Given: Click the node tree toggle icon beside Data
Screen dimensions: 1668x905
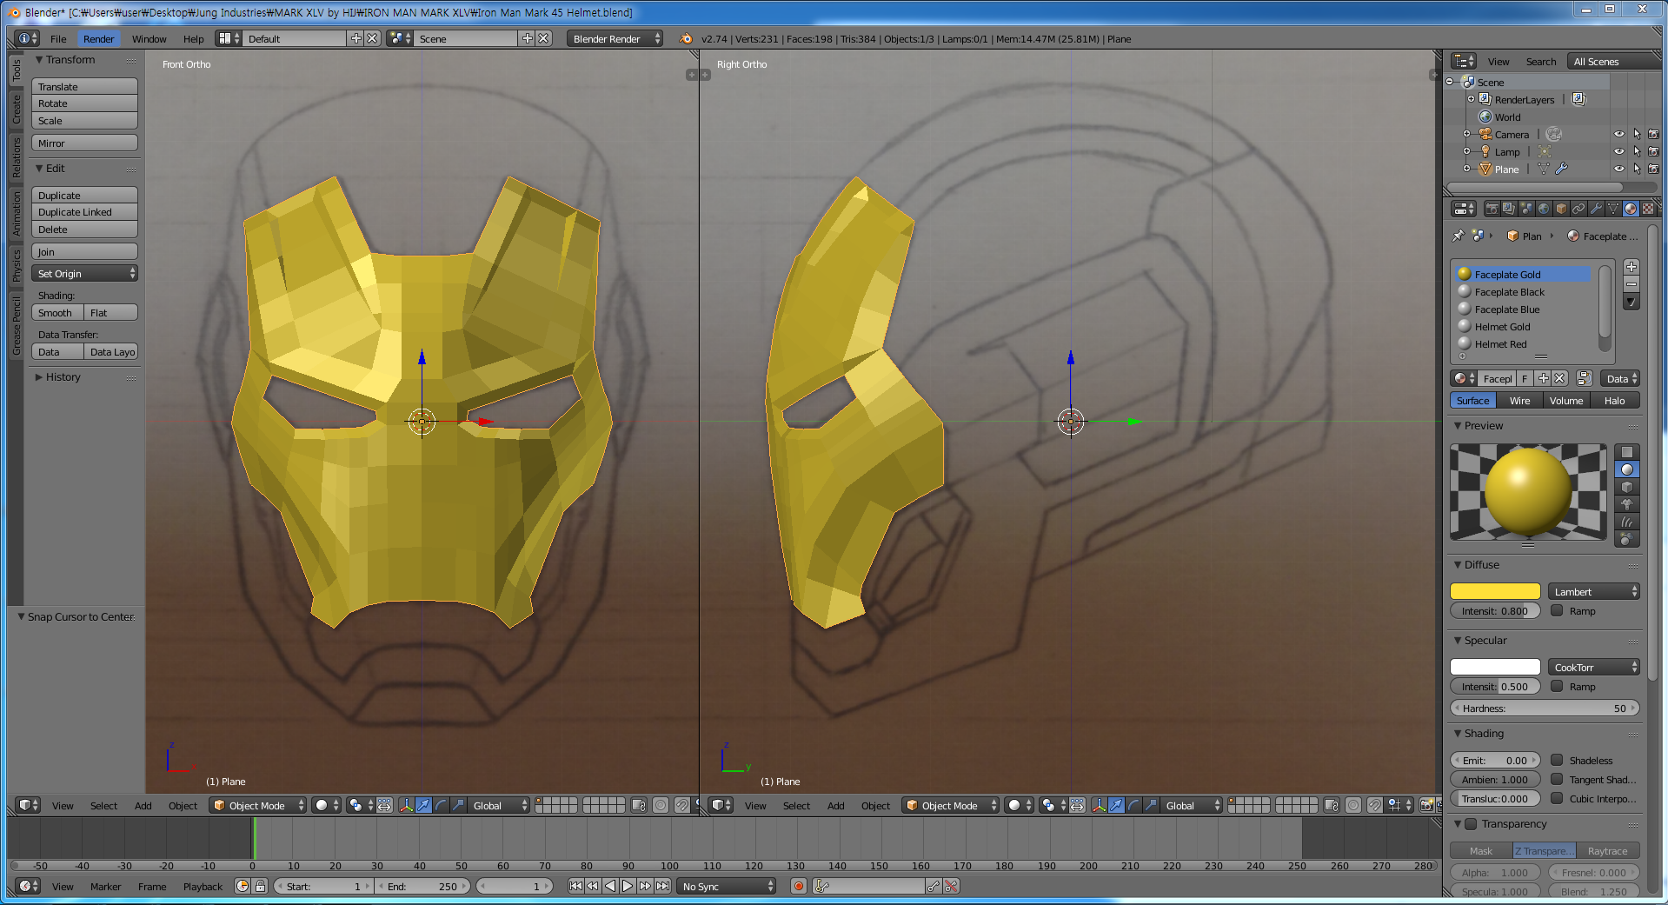Looking at the screenshot, I should pos(1585,378).
